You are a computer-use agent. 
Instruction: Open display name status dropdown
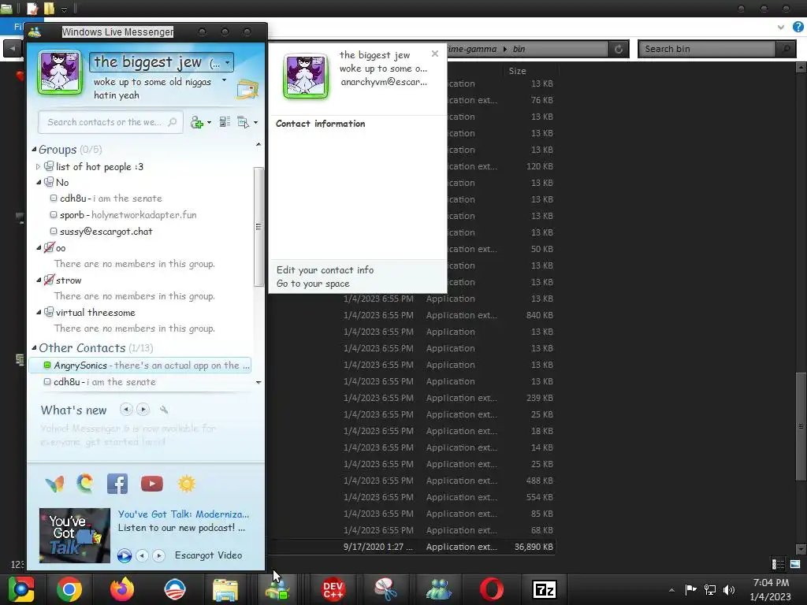click(227, 63)
